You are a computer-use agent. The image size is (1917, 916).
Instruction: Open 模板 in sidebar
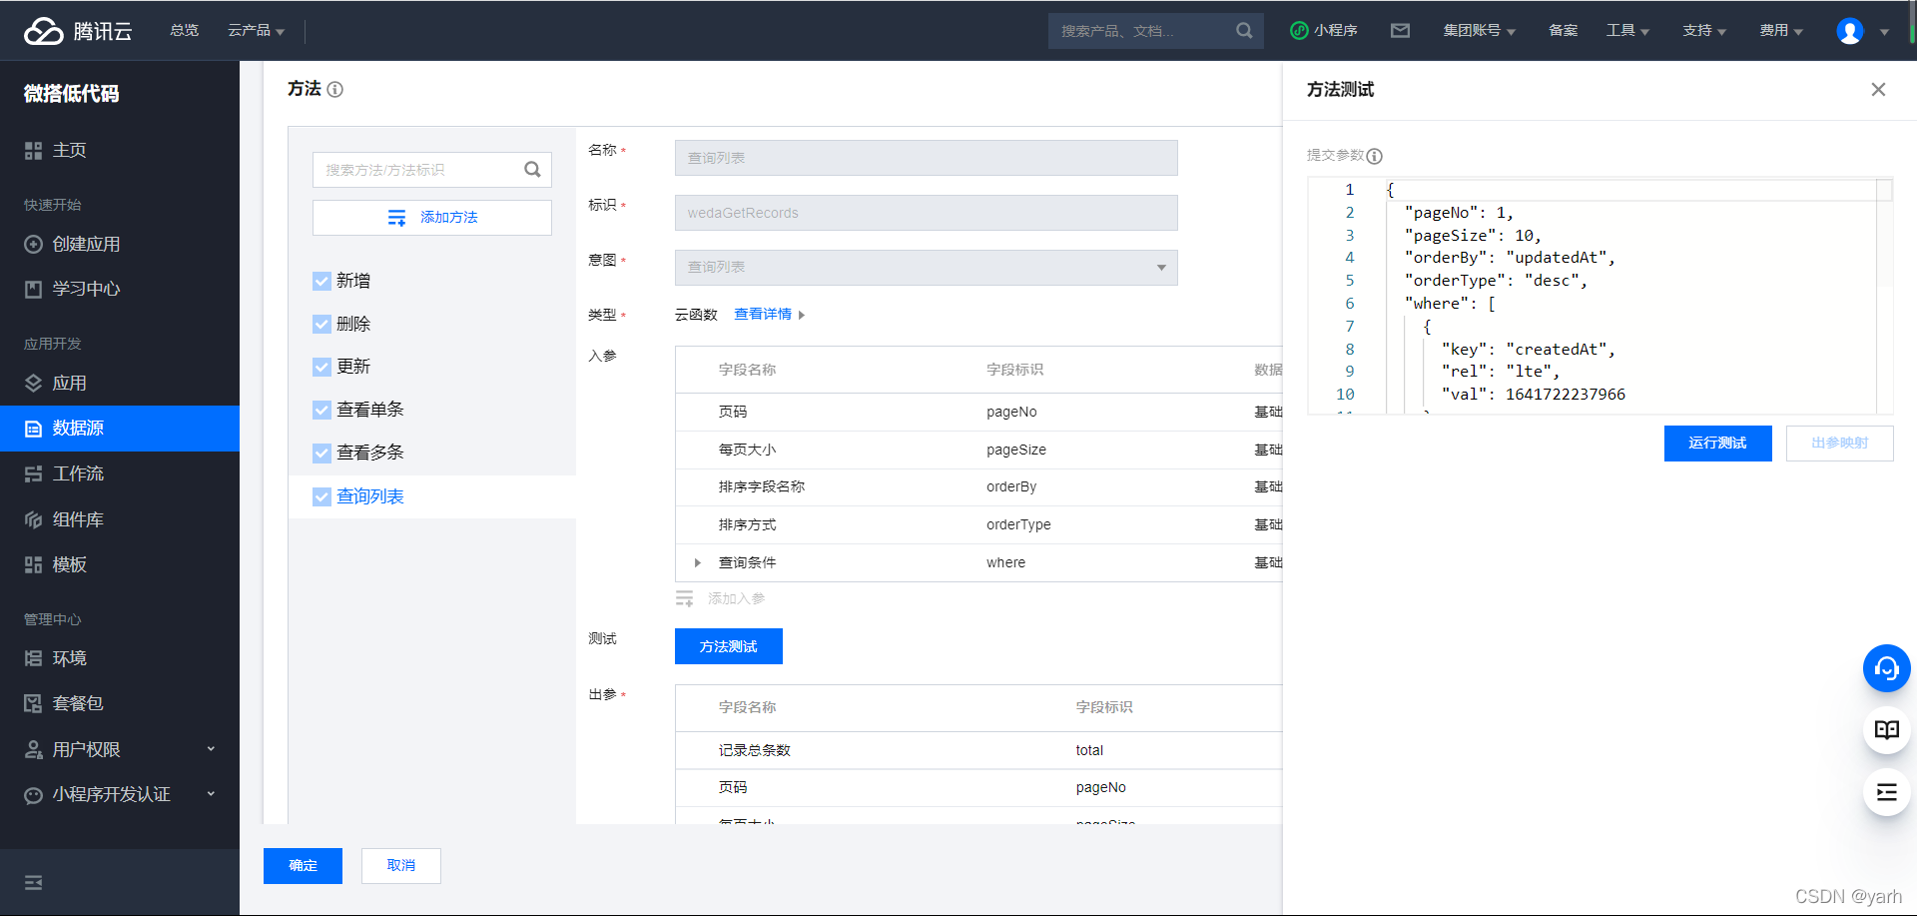tap(120, 565)
